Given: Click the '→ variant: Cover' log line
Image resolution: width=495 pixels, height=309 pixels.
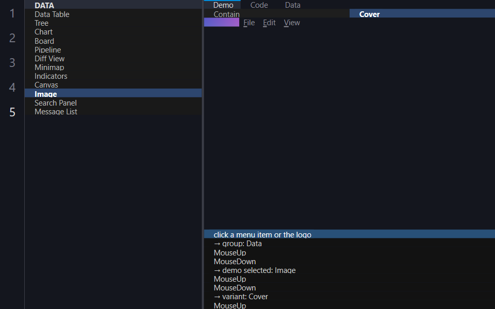Looking at the screenshot, I should click(x=350, y=297).
